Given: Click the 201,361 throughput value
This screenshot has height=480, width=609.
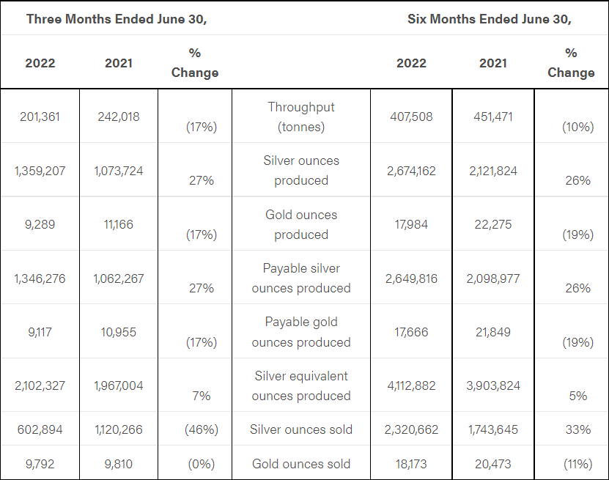Looking at the screenshot, I should click(x=40, y=117).
